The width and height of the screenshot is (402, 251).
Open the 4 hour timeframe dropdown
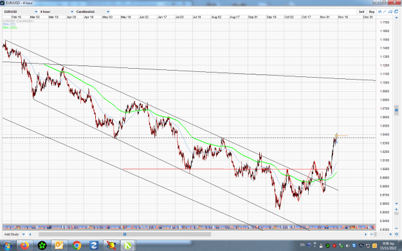coord(57,12)
